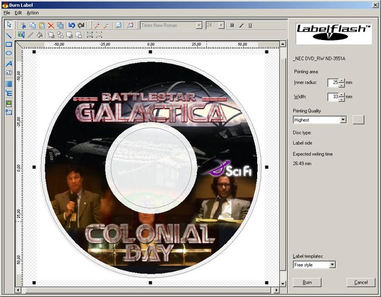Delete selection with red X icon

click(51, 25)
